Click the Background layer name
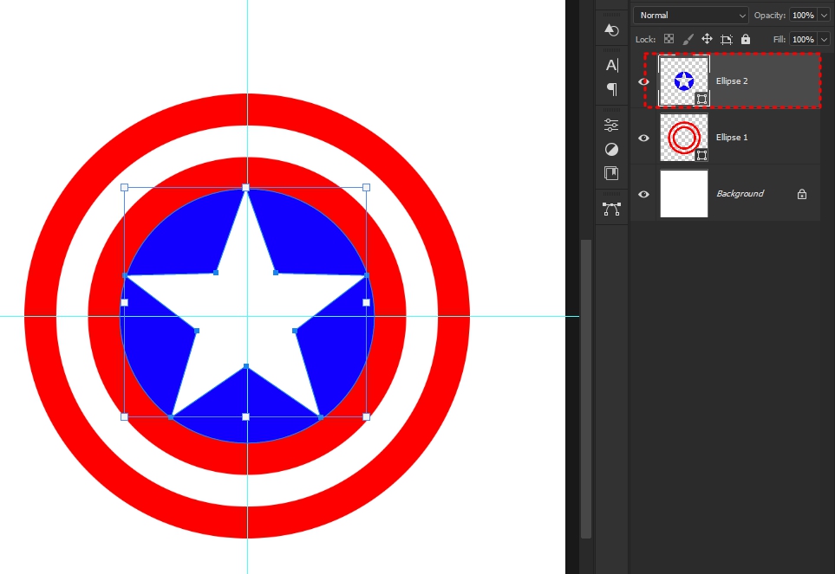The height and width of the screenshot is (574, 835). pos(740,193)
